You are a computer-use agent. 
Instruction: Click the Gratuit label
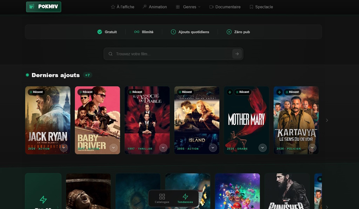[x=110, y=32]
